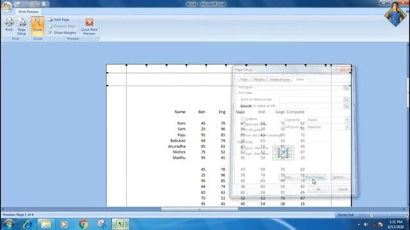Click the 'Eng' column header
The image size is (410, 230).
pos(222,112)
